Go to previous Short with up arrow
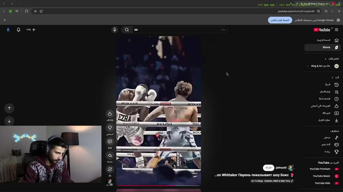The height and width of the screenshot is (192, 343). 9,108
